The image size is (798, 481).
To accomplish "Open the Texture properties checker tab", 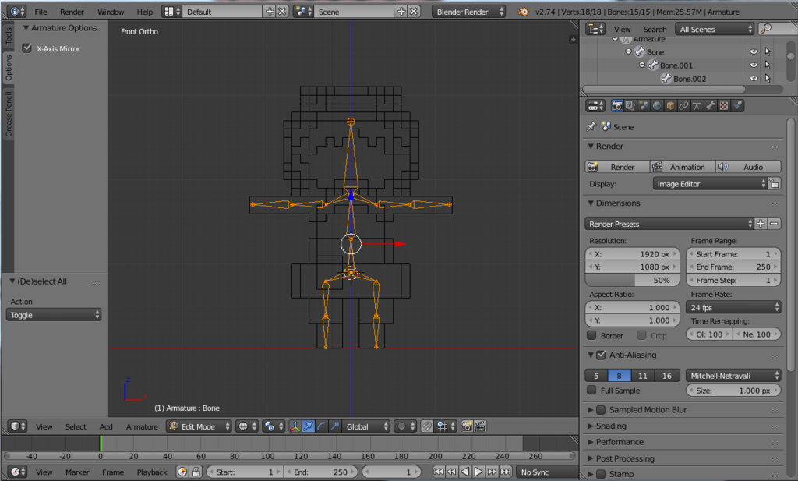I will tap(724, 105).
